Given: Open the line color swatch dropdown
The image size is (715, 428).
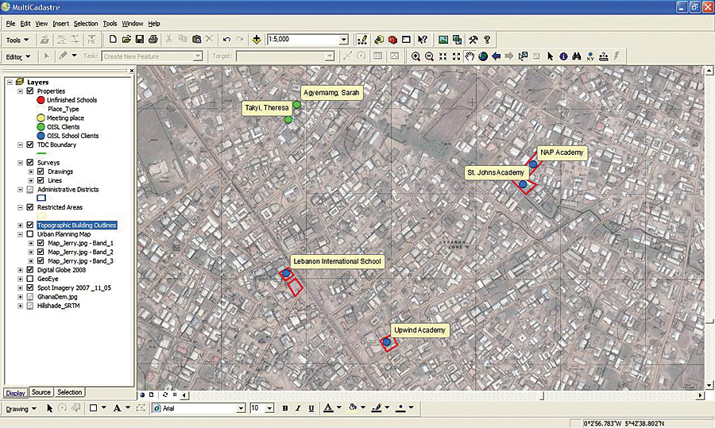Looking at the screenshot, I should [x=387, y=407].
